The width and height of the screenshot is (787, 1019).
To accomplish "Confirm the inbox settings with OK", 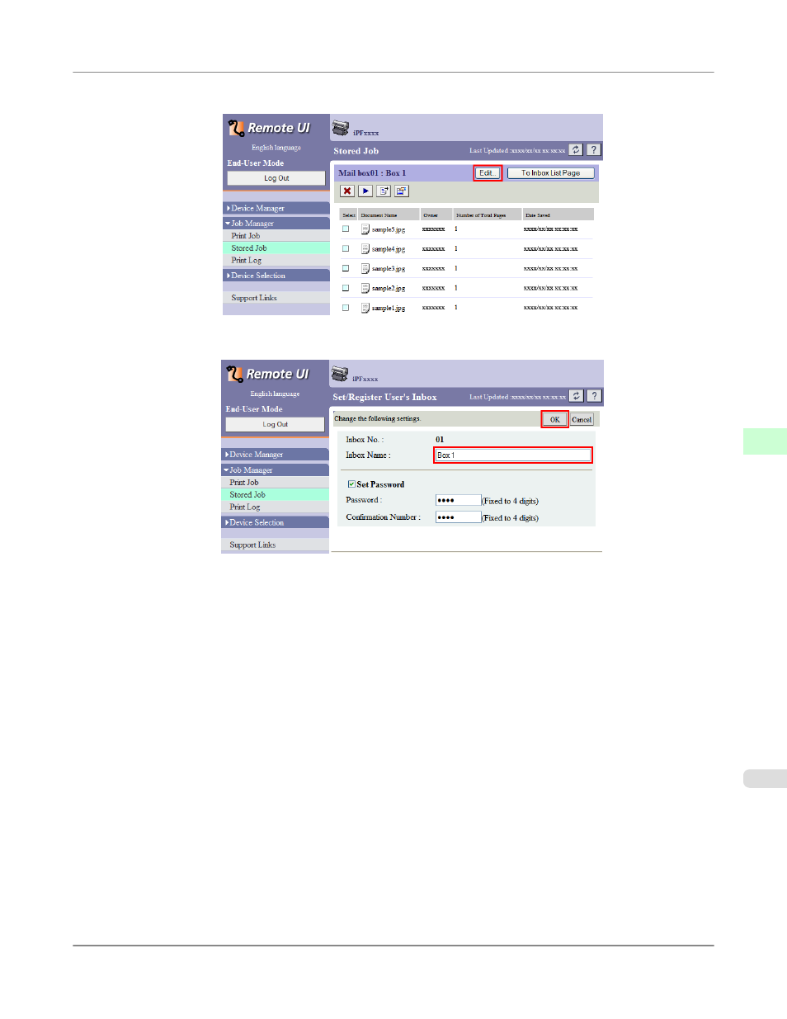I will (555, 419).
